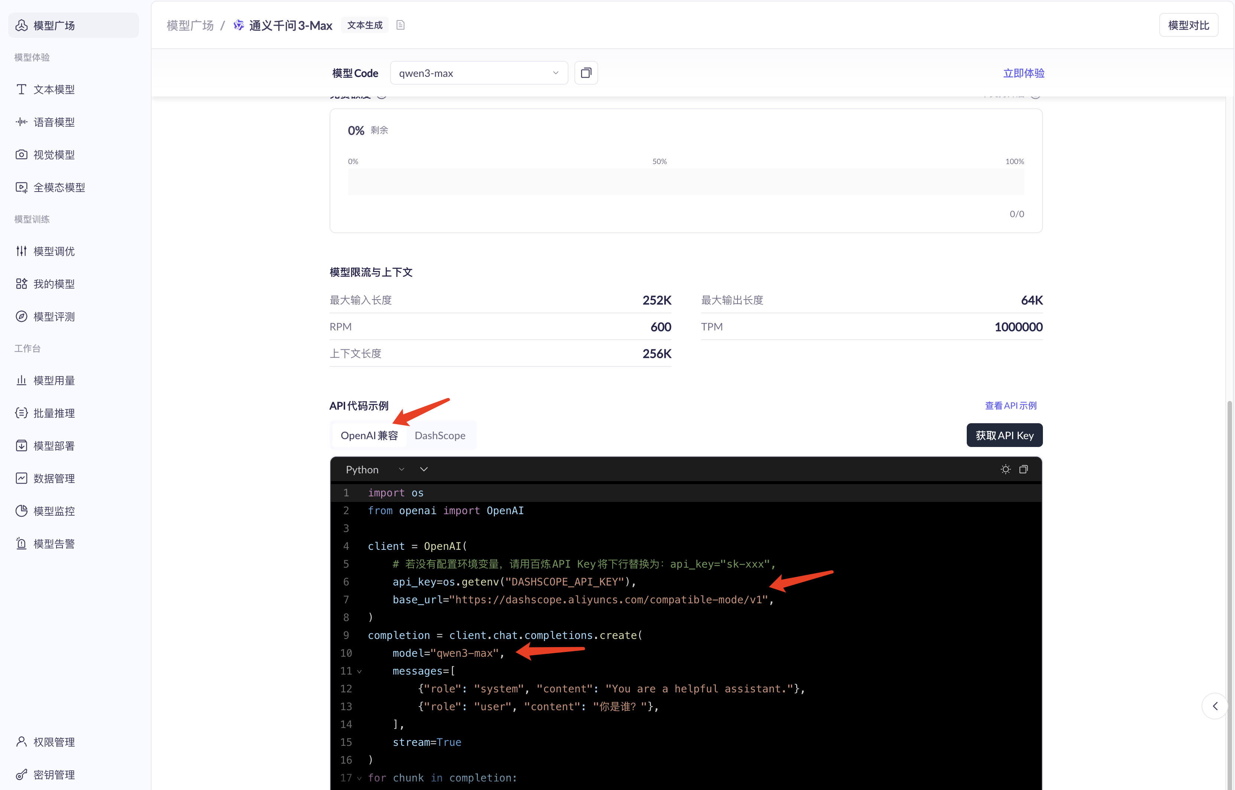Click the 立即体验 link
The height and width of the screenshot is (790, 1235).
(x=1023, y=73)
